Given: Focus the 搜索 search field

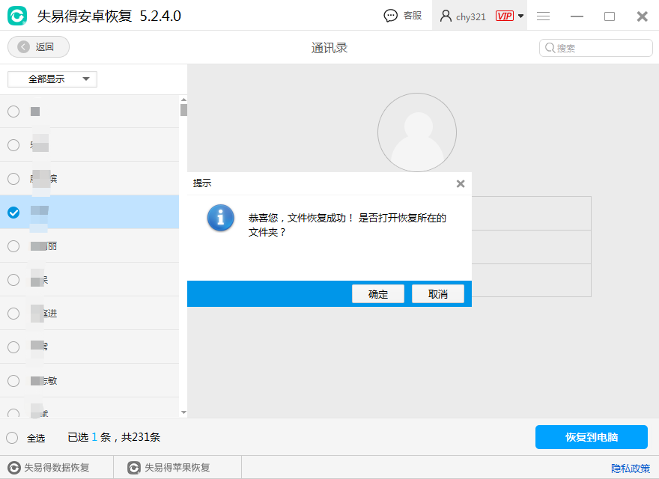Looking at the screenshot, I should tap(595, 48).
